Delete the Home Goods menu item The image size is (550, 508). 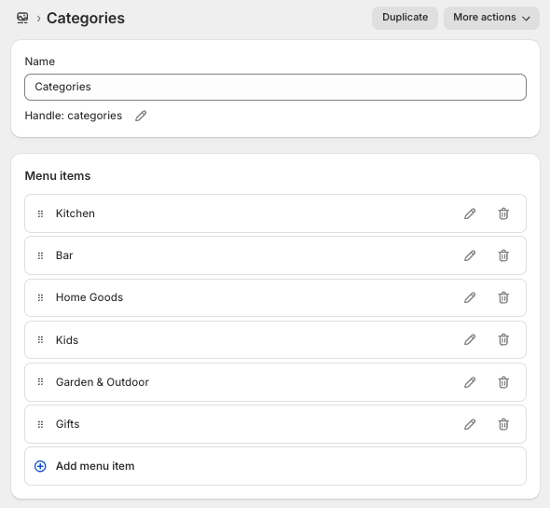tap(503, 297)
